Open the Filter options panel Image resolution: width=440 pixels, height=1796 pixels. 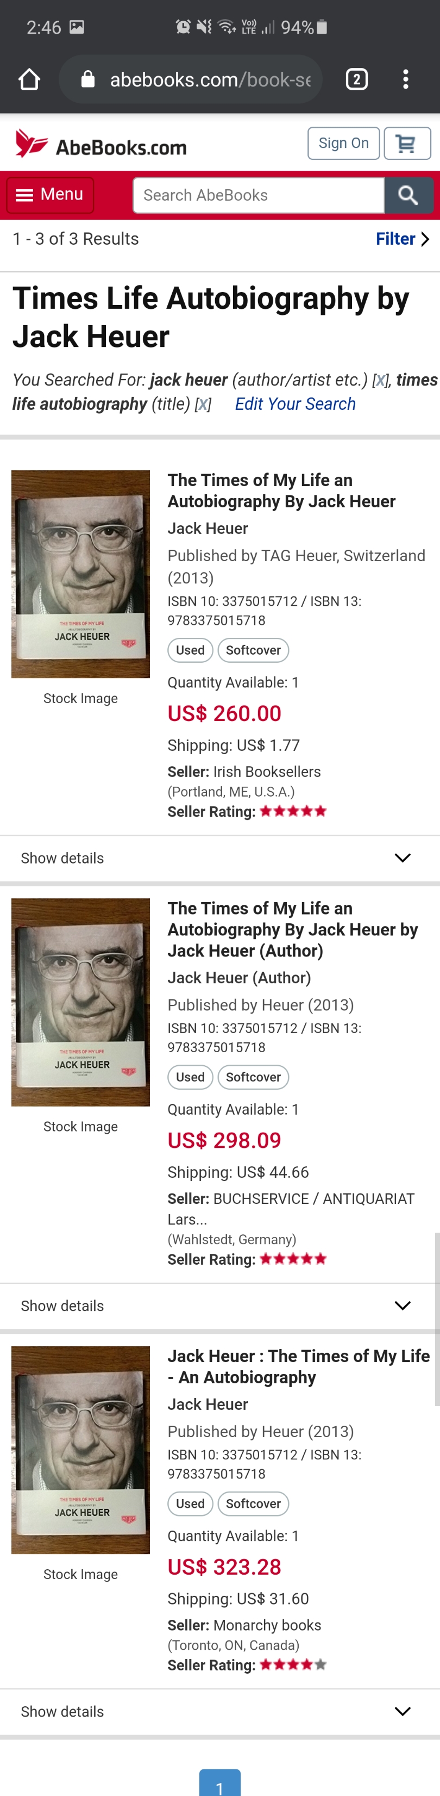point(402,239)
